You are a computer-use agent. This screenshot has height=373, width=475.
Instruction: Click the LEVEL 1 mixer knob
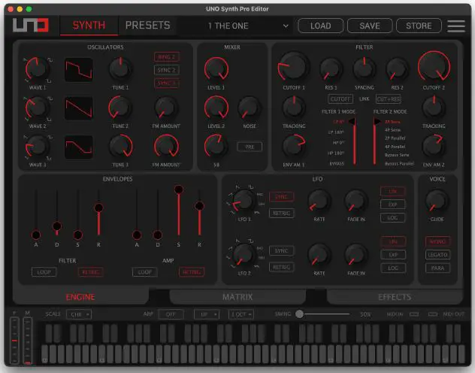(x=216, y=68)
